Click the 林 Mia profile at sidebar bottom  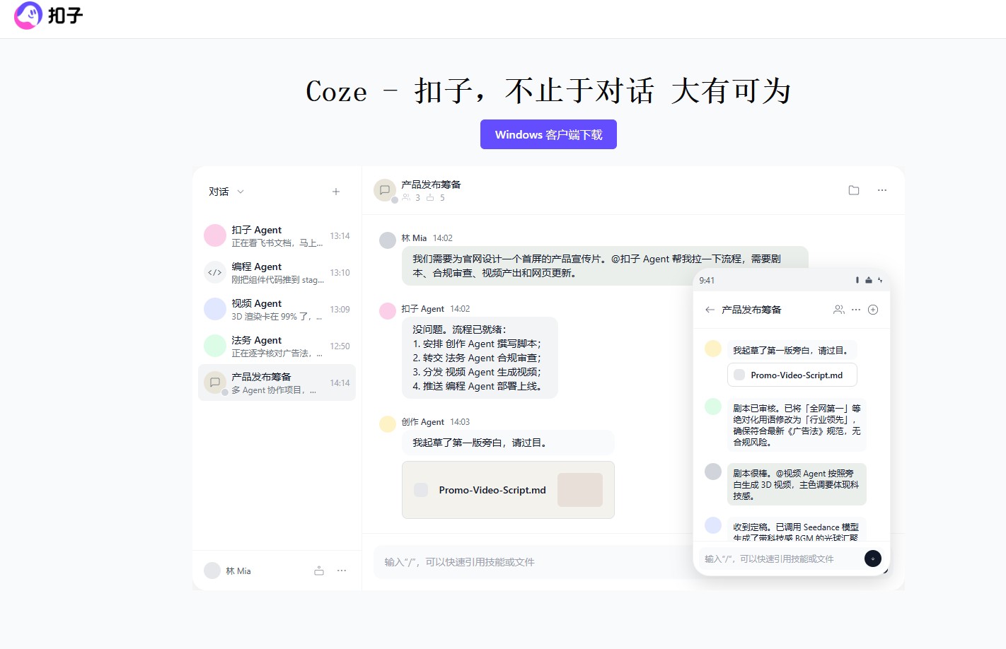click(x=228, y=571)
